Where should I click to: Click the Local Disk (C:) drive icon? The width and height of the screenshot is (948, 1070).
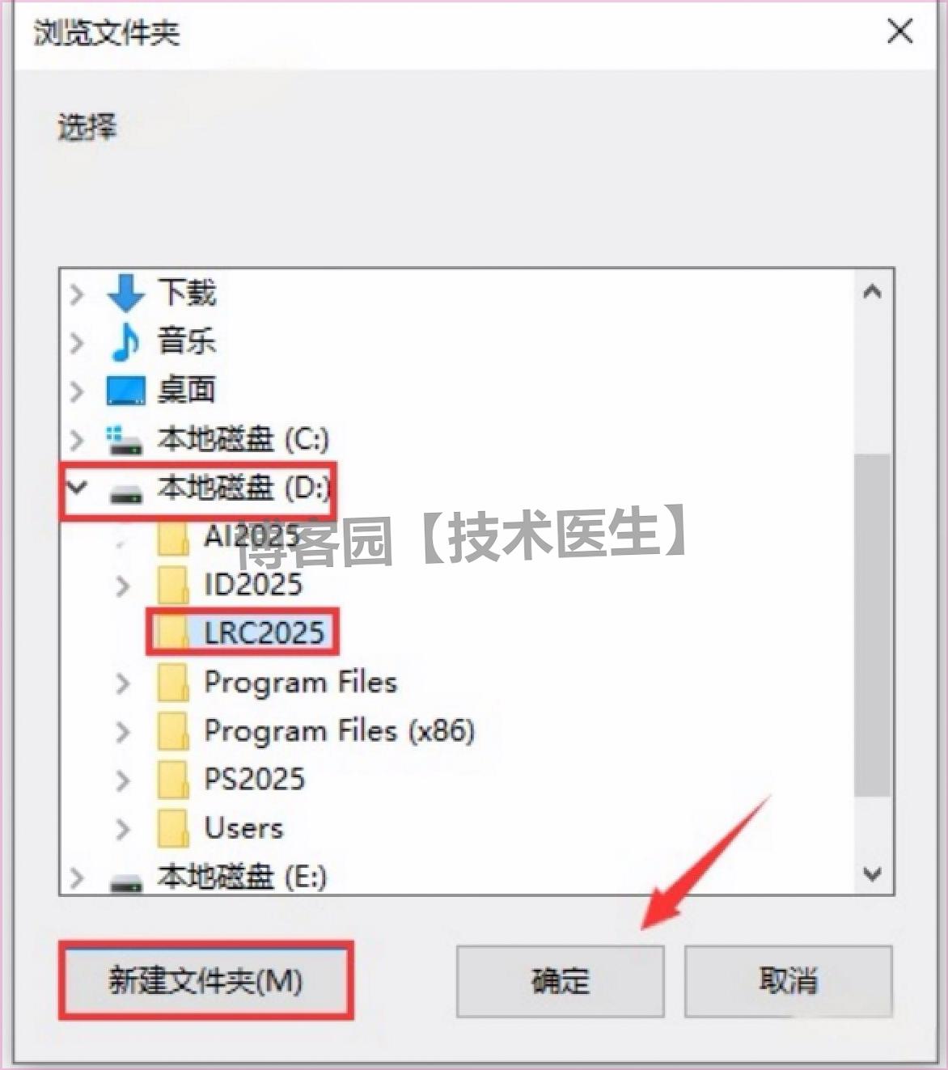(125, 440)
